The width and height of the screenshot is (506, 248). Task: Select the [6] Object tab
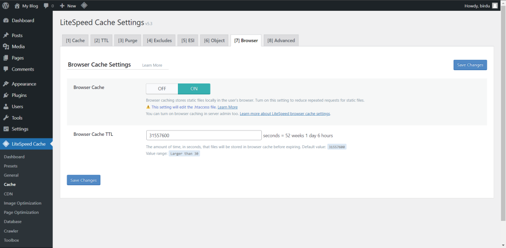214,41
